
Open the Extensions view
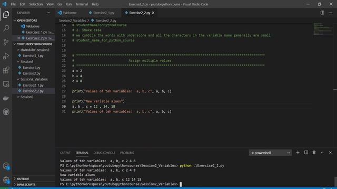[6, 70]
